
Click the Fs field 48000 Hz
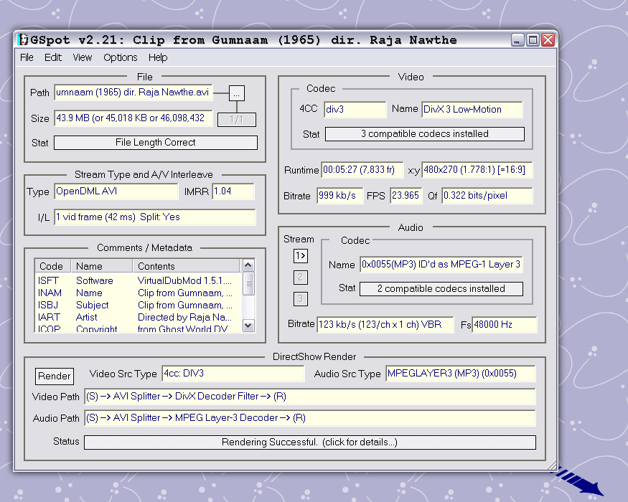tap(505, 324)
